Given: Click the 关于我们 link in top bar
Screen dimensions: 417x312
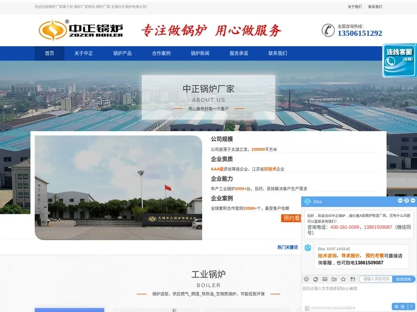Looking at the screenshot, I should coord(354,6).
